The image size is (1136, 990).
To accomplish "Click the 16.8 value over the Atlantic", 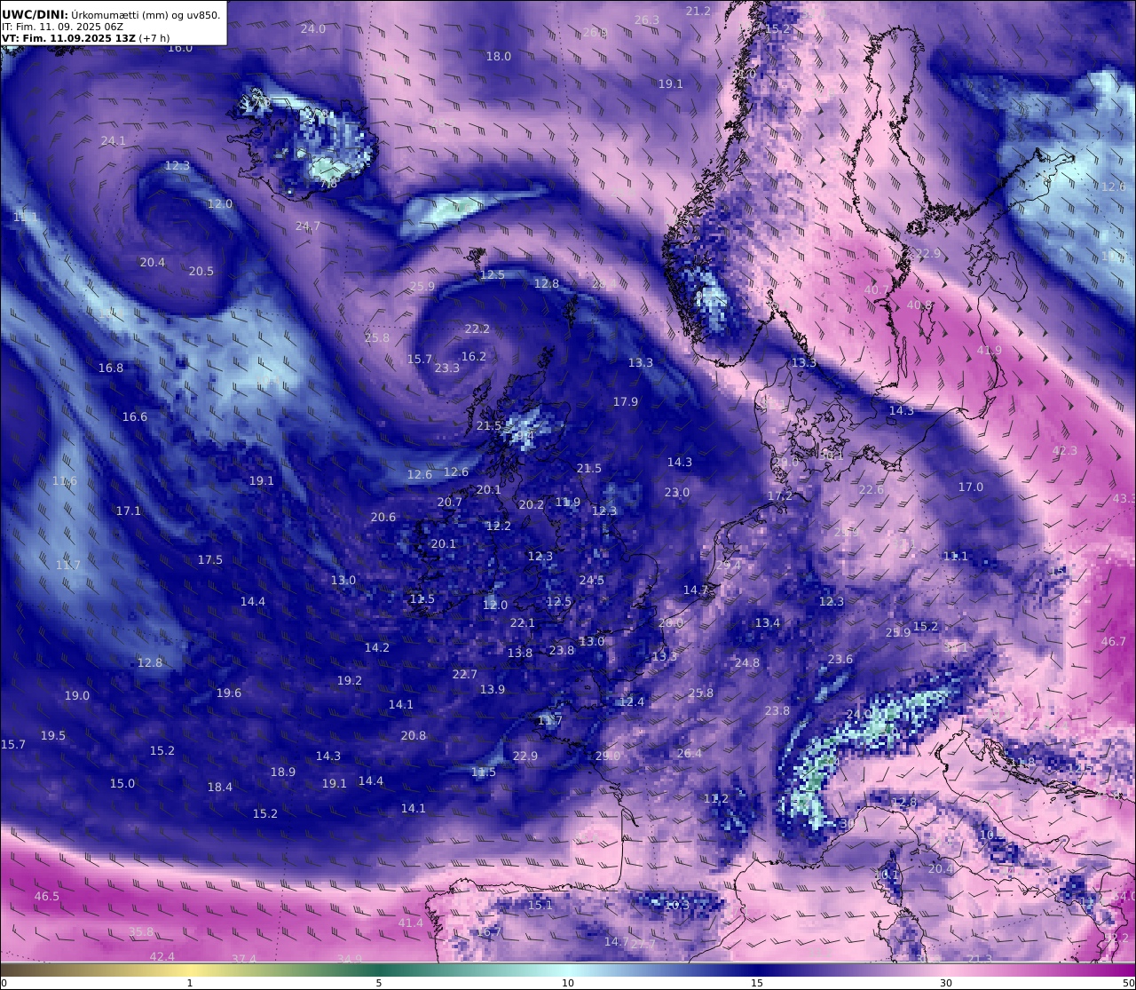I will [111, 368].
